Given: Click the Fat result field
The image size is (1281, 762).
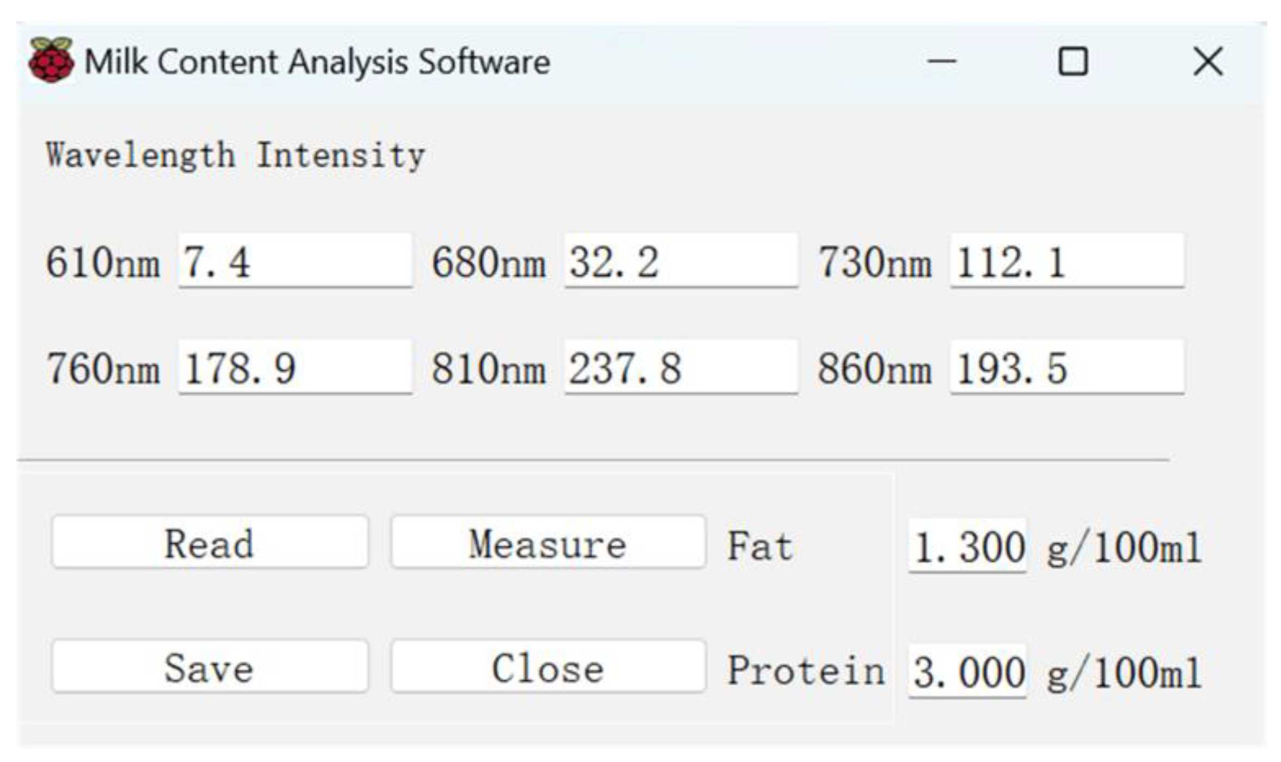Looking at the screenshot, I should pyautogui.click(x=967, y=546).
